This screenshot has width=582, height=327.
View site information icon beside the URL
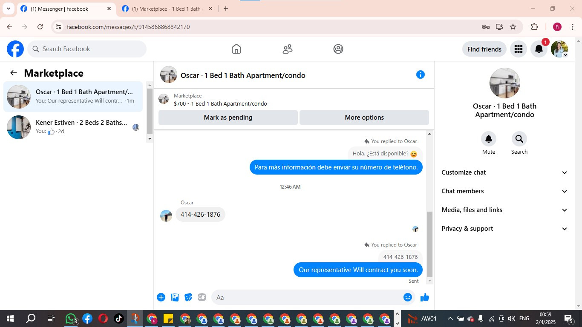tap(58, 27)
